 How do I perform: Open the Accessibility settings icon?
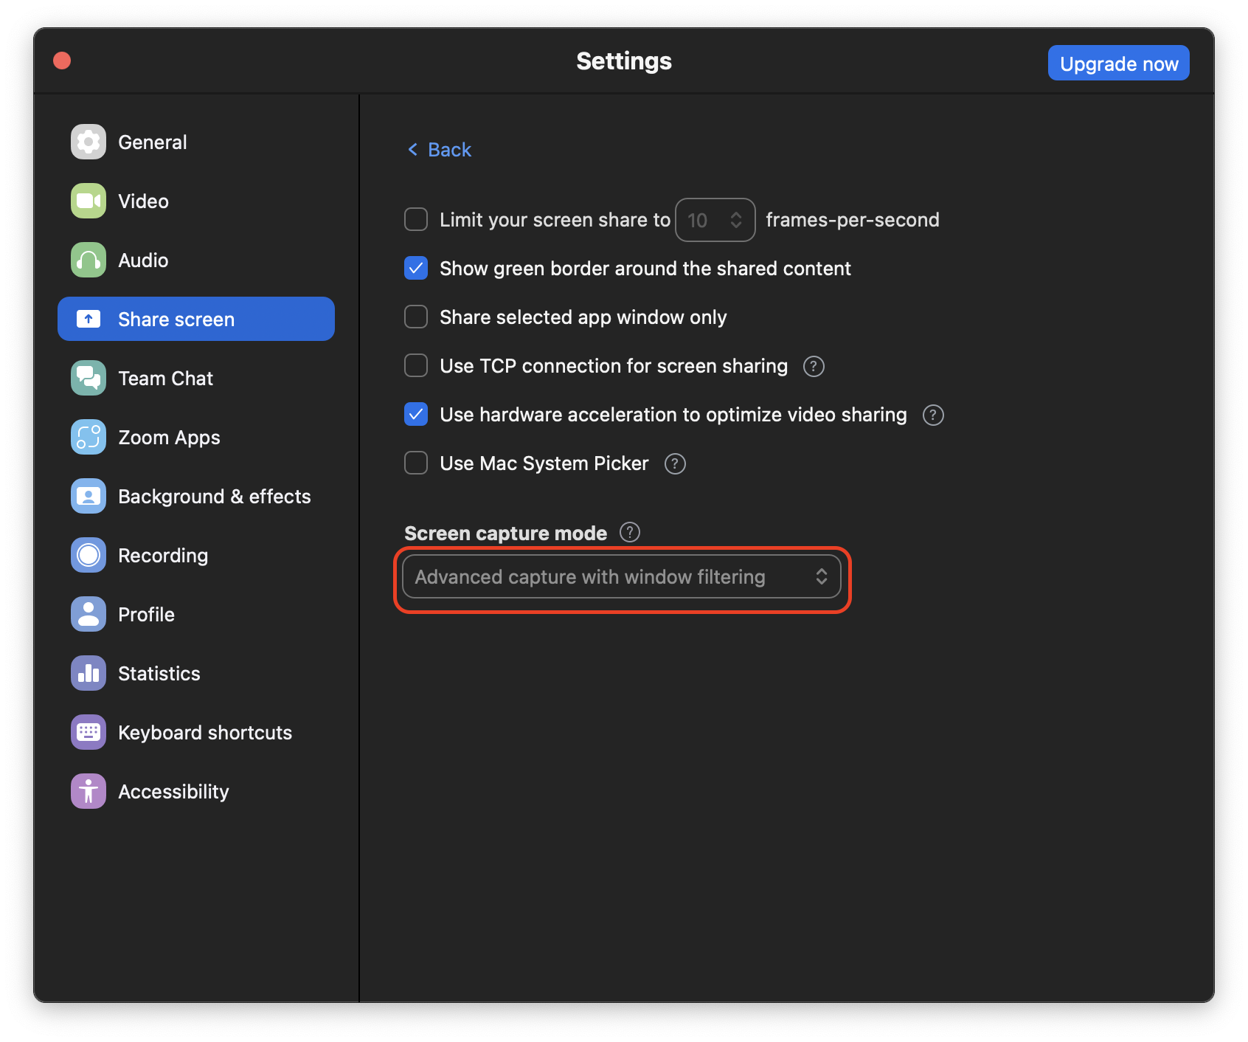point(88,791)
